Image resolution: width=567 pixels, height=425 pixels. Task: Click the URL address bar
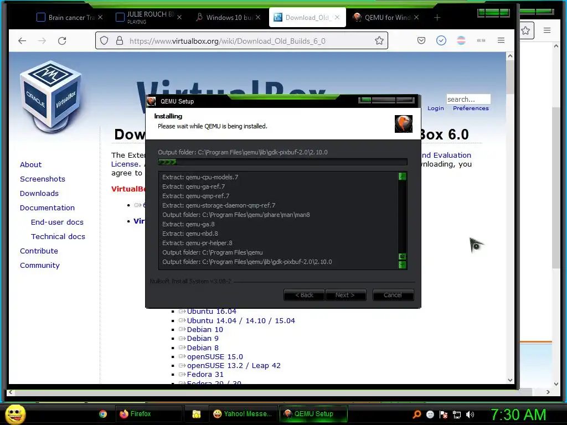tap(241, 40)
